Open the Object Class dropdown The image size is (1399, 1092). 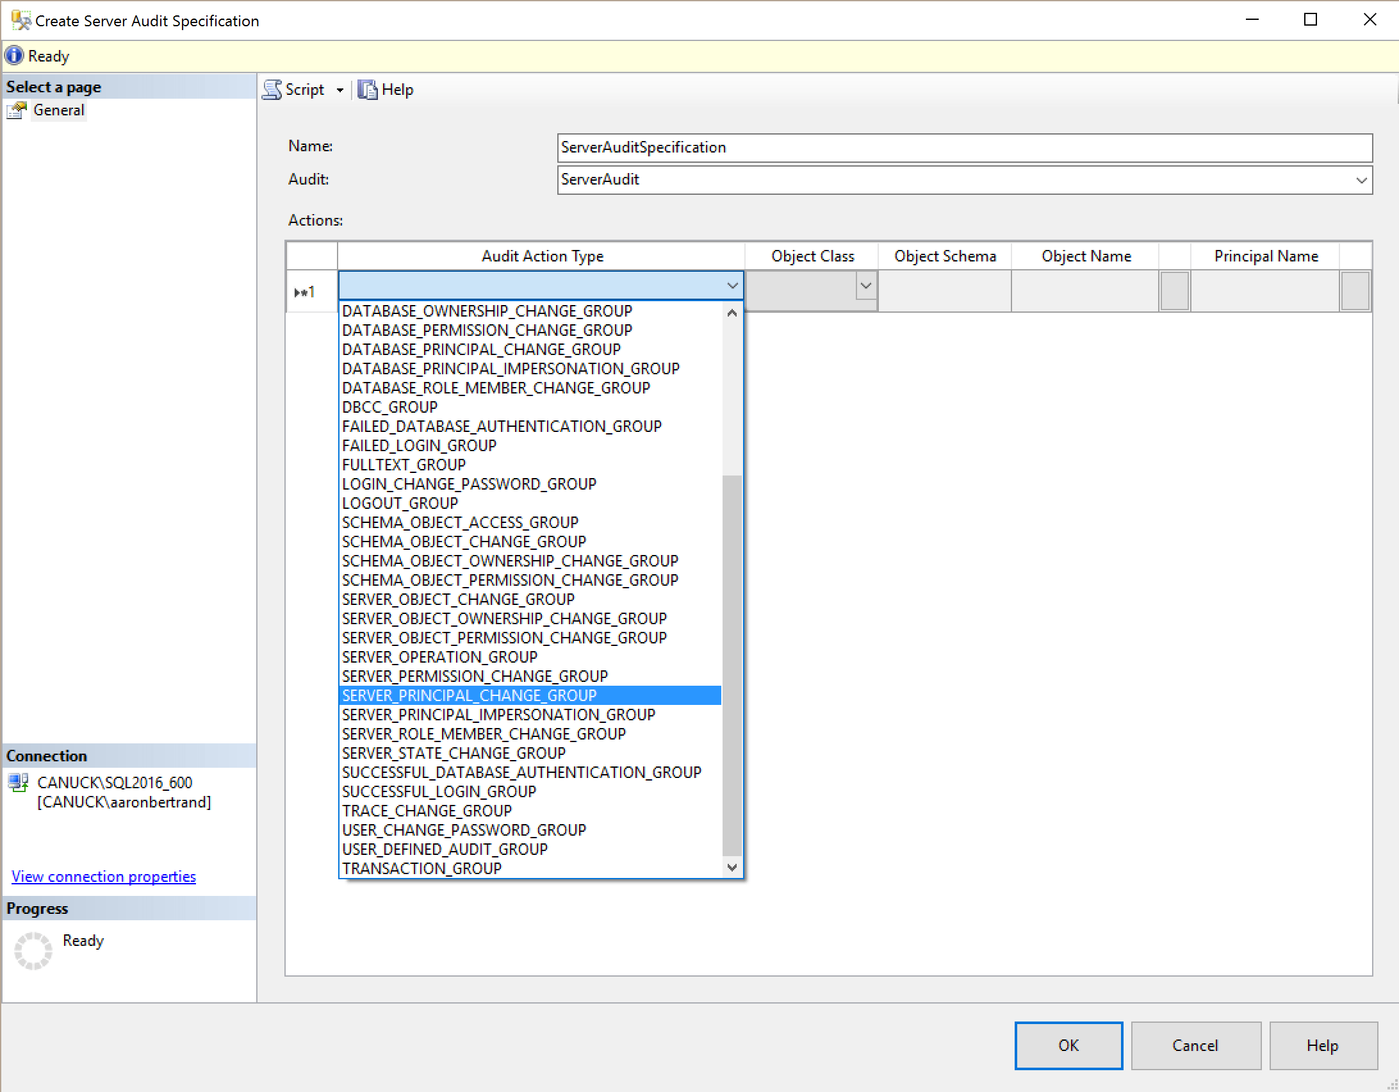(x=866, y=286)
